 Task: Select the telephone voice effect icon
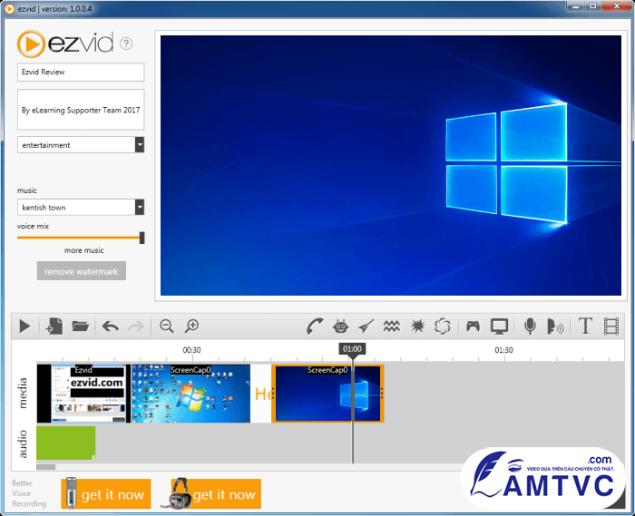click(315, 326)
